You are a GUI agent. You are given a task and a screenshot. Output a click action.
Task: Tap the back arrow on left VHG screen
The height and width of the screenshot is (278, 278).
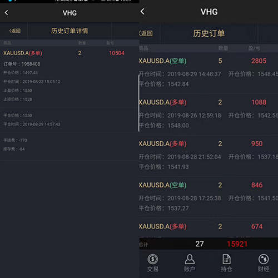7,13
